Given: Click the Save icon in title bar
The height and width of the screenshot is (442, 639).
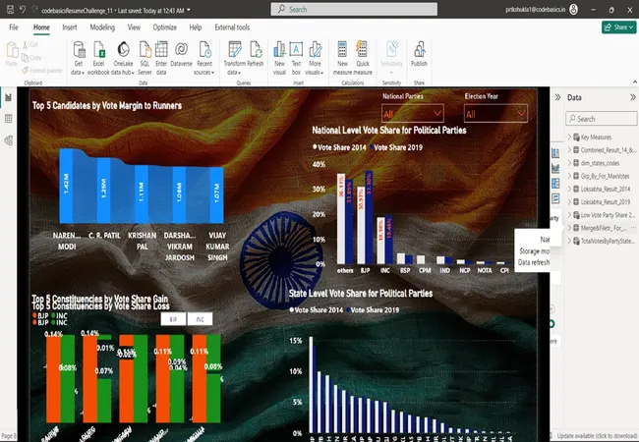Looking at the screenshot, I should 11,10.
